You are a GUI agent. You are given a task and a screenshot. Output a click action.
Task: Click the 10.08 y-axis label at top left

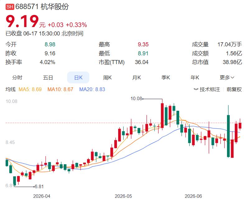click(12, 101)
